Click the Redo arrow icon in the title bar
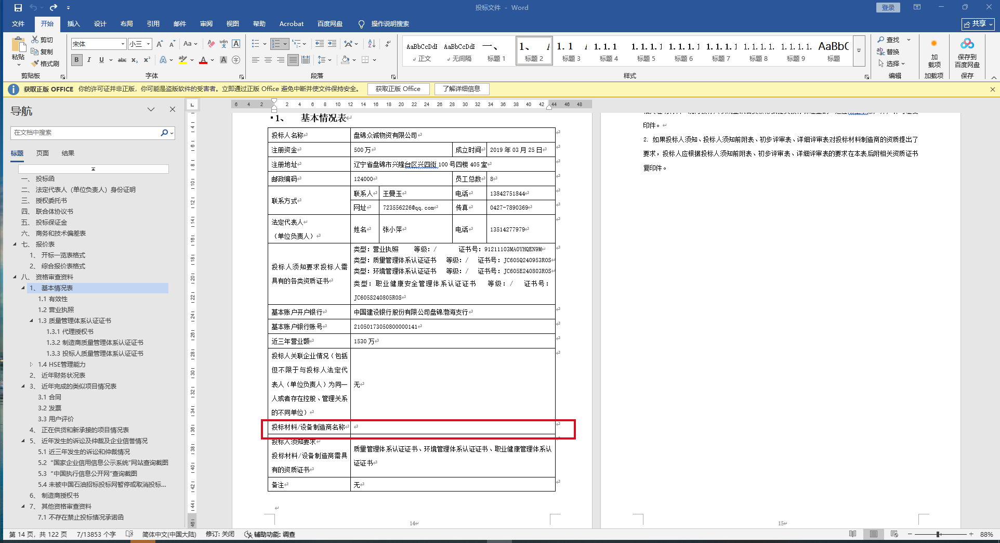 (54, 8)
